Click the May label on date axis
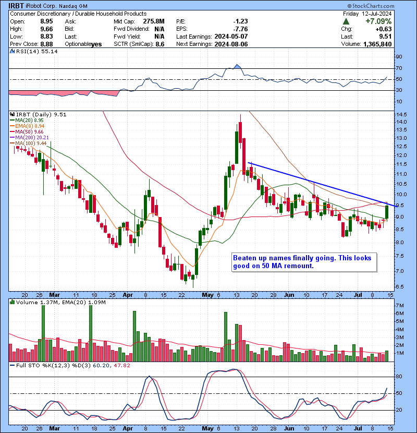The image size is (417, 433). coord(209,295)
